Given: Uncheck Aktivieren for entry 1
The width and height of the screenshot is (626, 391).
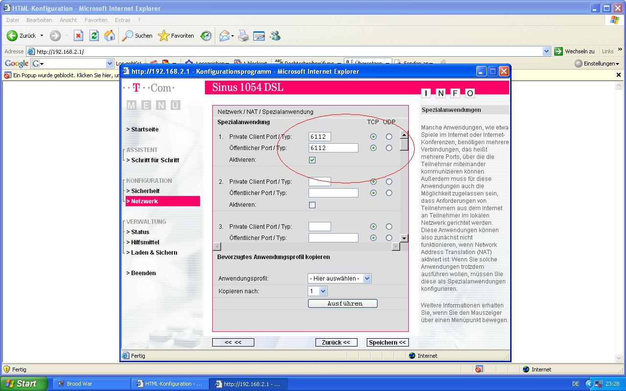Looking at the screenshot, I should [x=313, y=160].
